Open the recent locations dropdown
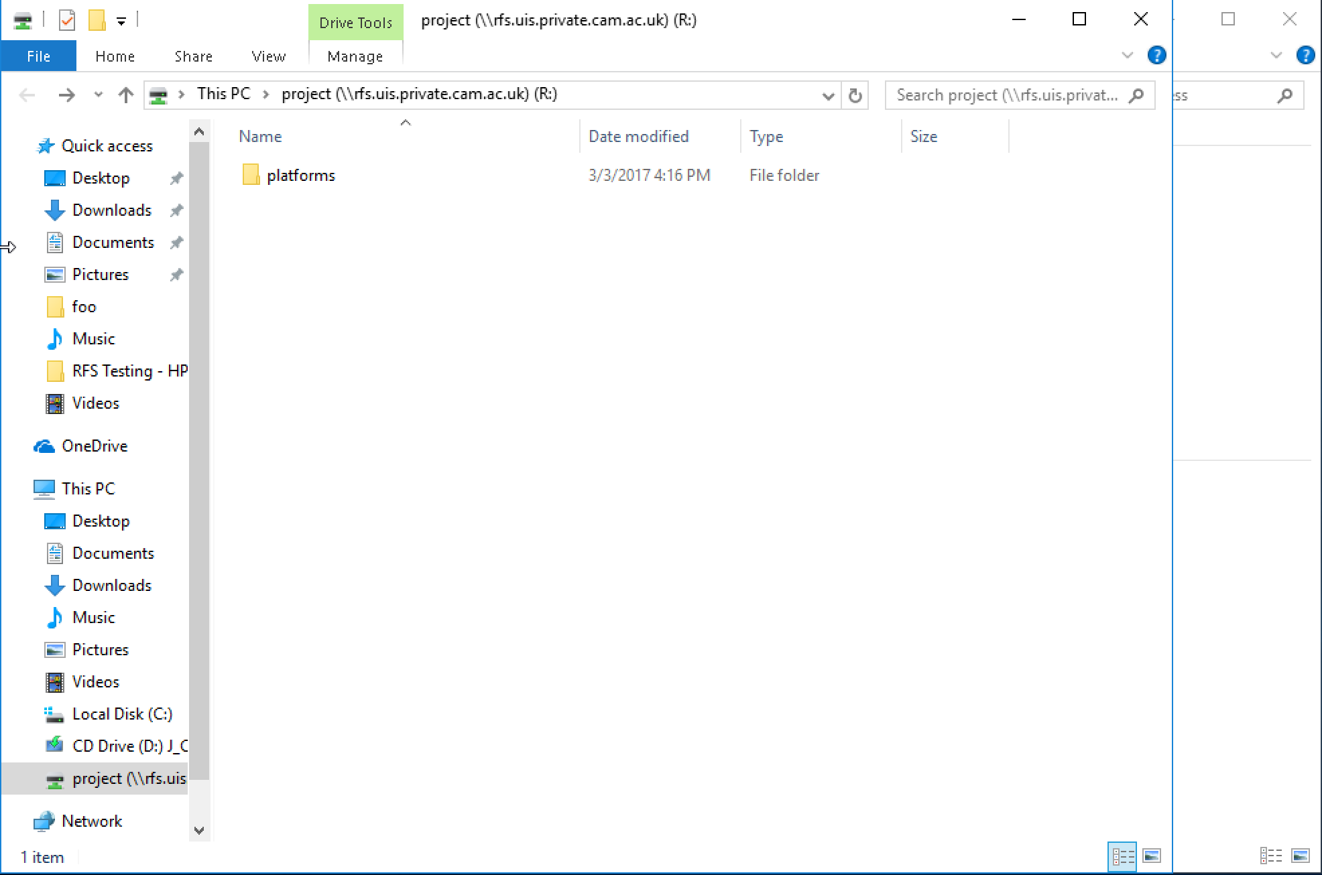The height and width of the screenshot is (875, 1322). coord(99,95)
